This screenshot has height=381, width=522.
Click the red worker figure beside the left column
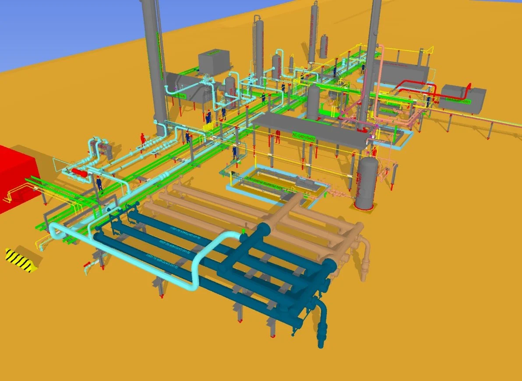click(143, 139)
